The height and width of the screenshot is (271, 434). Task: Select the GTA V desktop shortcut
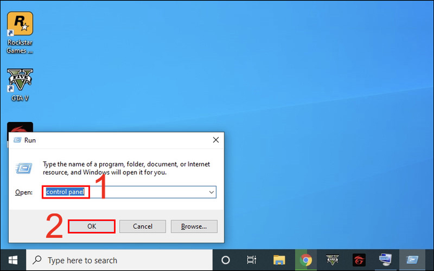point(20,85)
